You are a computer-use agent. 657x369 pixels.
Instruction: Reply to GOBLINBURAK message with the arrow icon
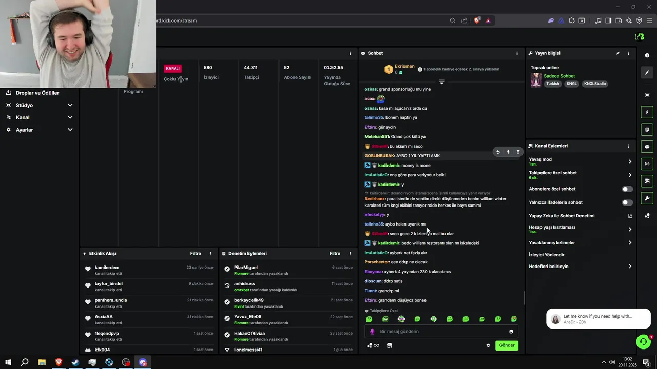[498, 152]
